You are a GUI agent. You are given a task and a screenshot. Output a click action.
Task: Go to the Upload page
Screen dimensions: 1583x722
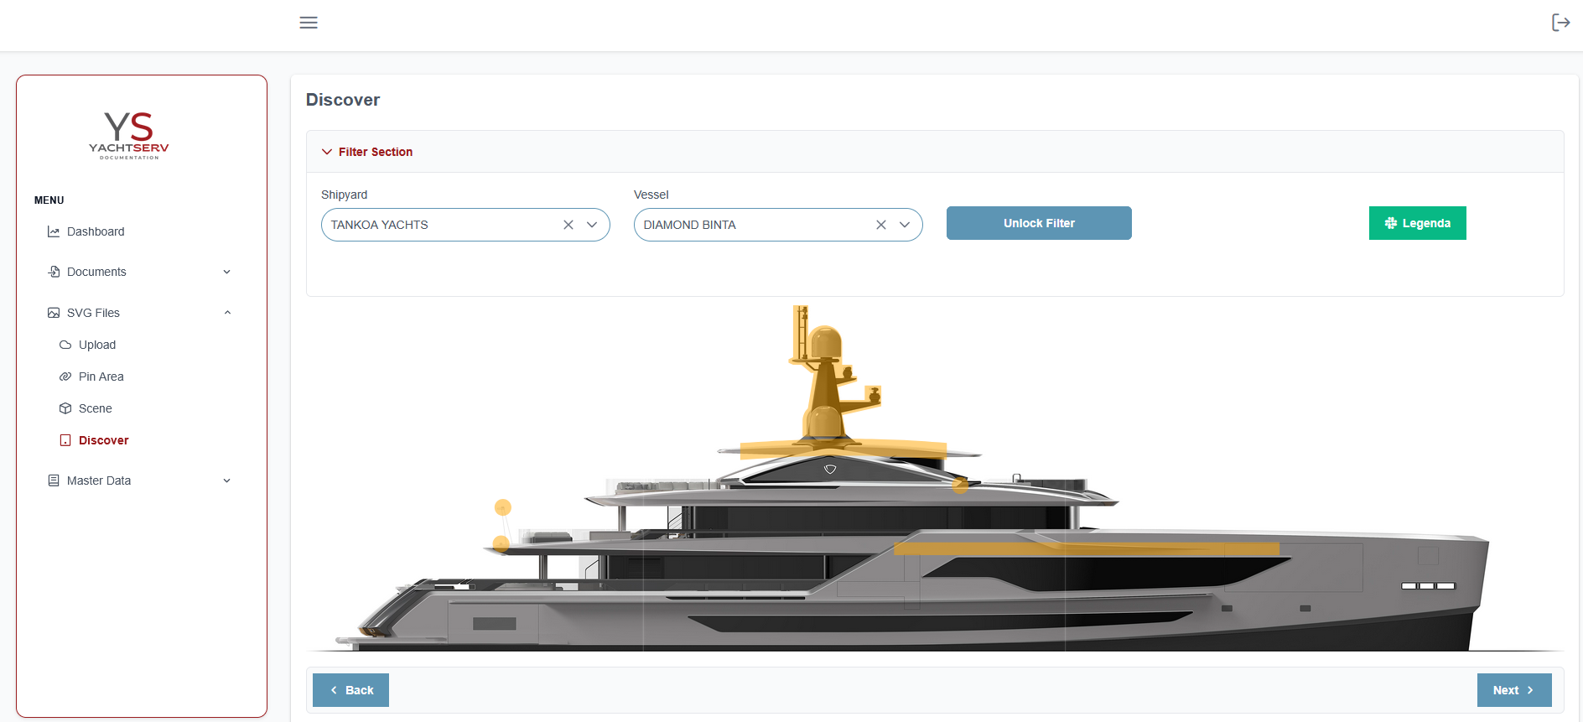pyautogui.click(x=97, y=345)
